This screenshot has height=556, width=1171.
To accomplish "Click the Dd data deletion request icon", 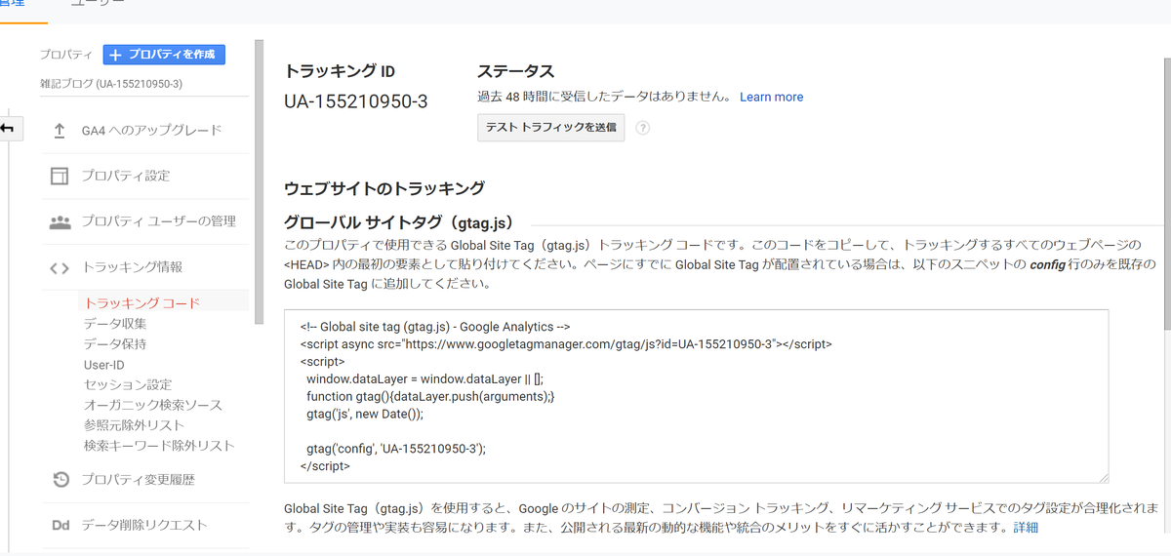I will pos(60,525).
